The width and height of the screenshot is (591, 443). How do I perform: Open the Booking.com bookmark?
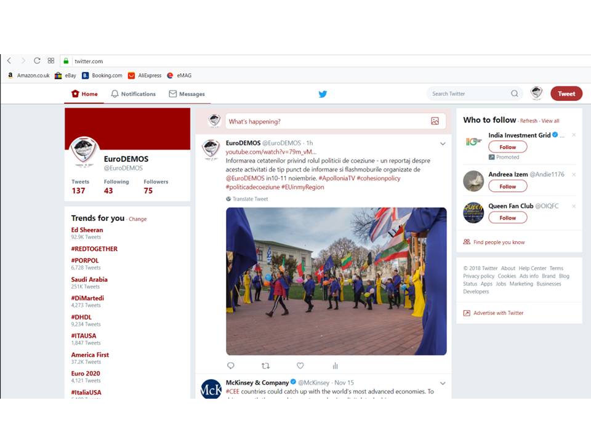[x=102, y=75]
